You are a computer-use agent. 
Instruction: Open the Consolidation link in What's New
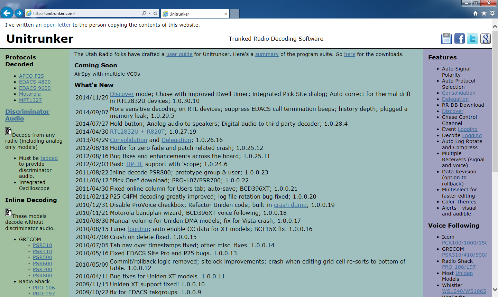coord(129,140)
